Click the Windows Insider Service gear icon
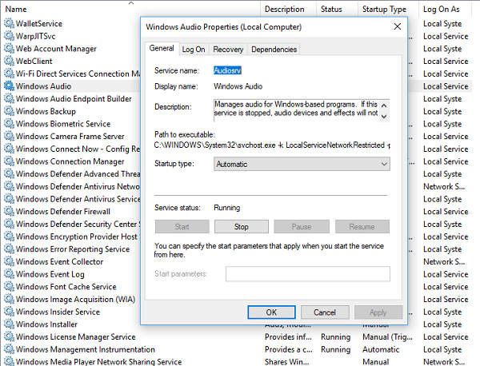The image size is (480, 366). coord(9,312)
